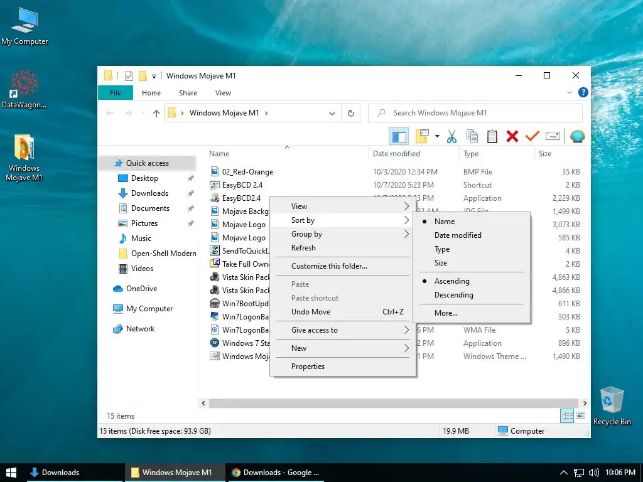
Task: Open Documents in navigation pane
Action: click(x=150, y=208)
